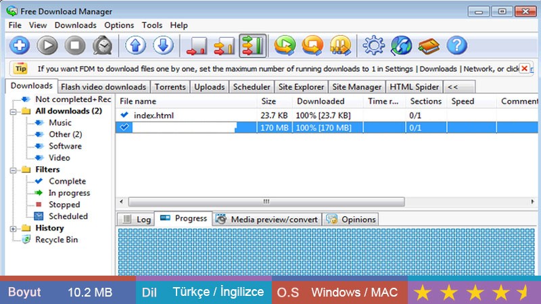Open the schedule download clock icon
The width and height of the screenshot is (541, 304).
point(103,45)
